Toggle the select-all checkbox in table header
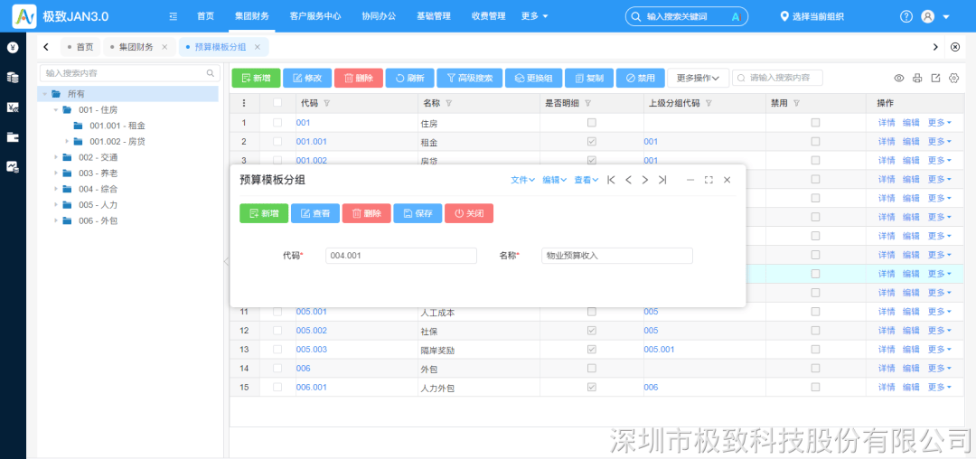The image size is (976, 459). [x=277, y=103]
